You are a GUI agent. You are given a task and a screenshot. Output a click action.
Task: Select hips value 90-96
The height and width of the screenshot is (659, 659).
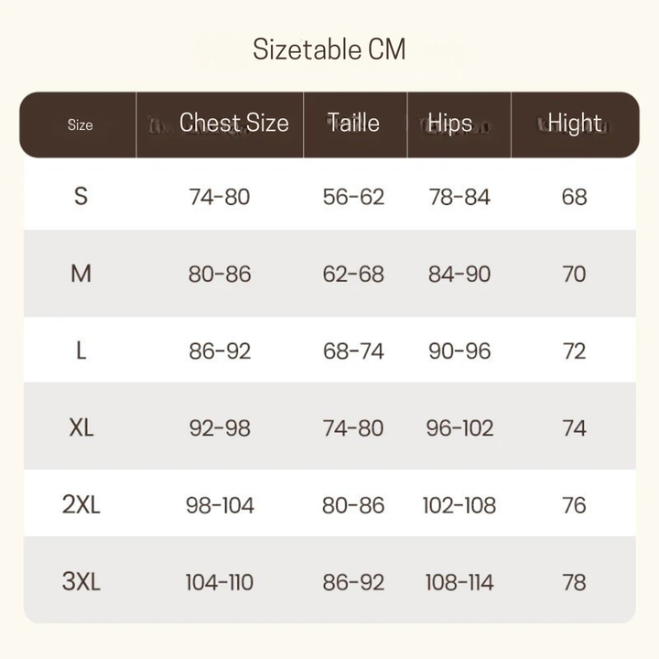coord(459,351)
